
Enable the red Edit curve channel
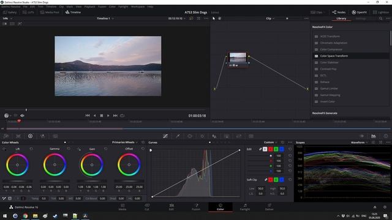[x=271, y=149]
